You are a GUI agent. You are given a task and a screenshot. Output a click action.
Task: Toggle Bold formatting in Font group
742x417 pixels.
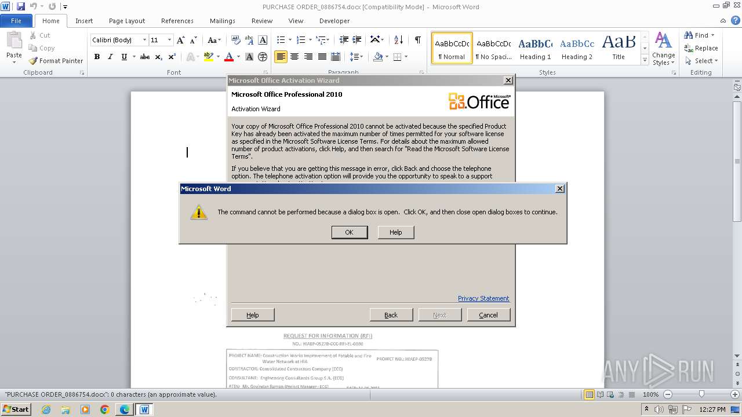click(x=97, y=57)
